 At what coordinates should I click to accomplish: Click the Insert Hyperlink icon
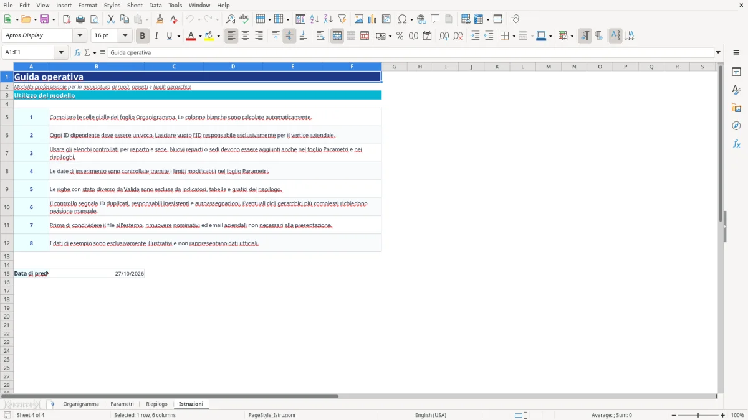click(421, 19)
